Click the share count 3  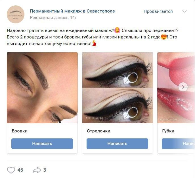(x=45, y=170)
